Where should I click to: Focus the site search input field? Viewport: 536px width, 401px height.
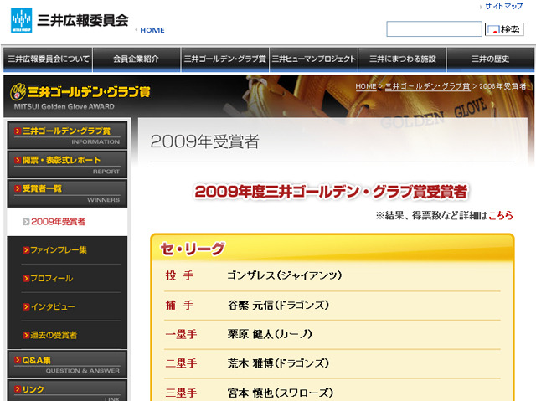pyautogui.click(x=434, y=29)
